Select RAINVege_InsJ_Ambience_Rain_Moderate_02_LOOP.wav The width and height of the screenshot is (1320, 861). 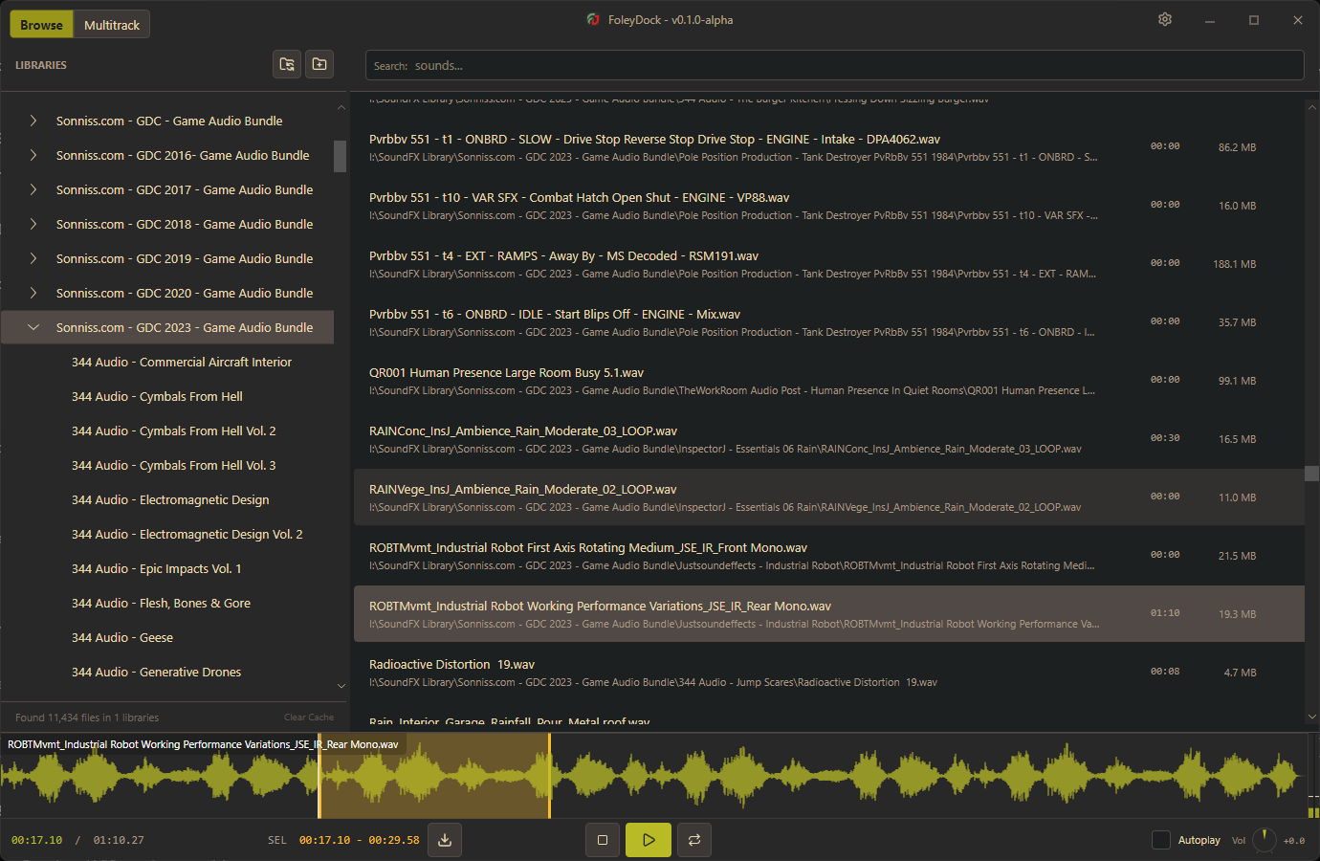828,497
